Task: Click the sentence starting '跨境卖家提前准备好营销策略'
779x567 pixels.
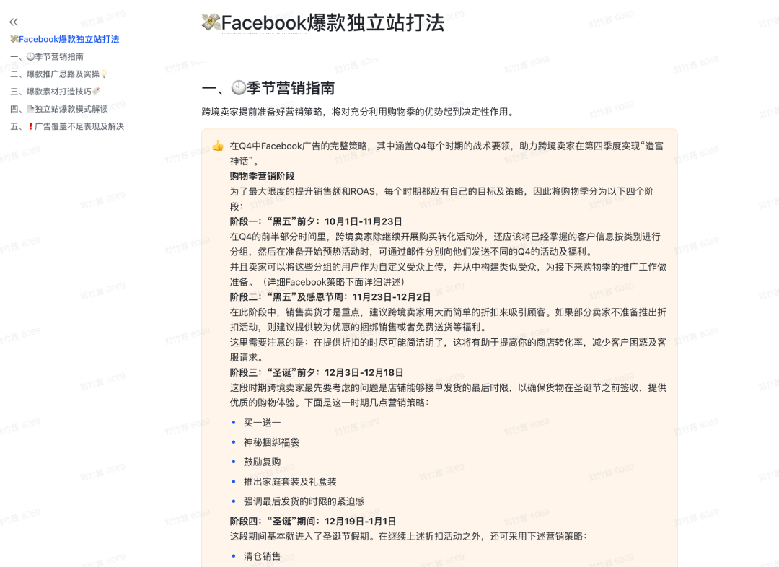Action: click(358, 112)
